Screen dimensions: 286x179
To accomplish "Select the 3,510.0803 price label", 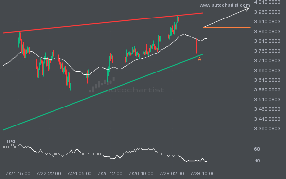I will click(267, 99).
